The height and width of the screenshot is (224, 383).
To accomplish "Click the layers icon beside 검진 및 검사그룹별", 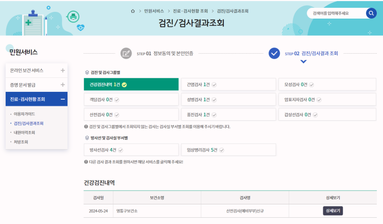I will (87, 72).
